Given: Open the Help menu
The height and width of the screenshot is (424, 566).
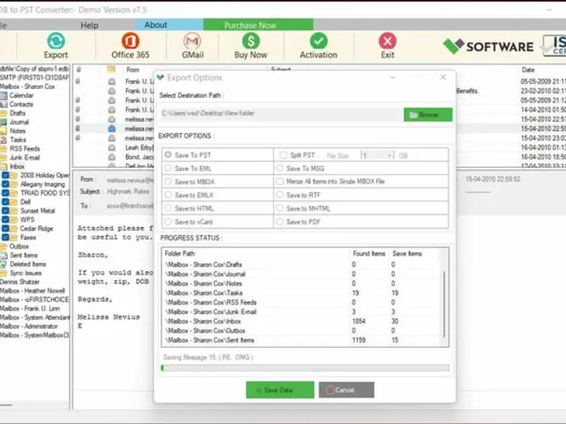Looking at the screenshot, I should (x=89, y=25).
